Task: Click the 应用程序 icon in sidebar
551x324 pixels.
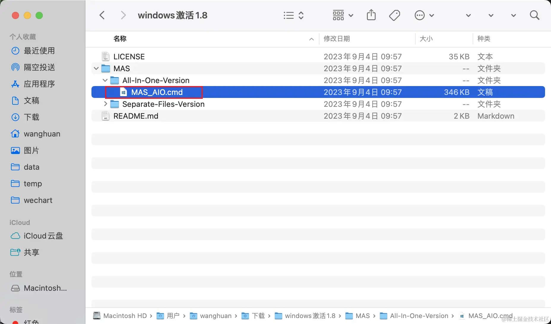Action: tap(15, 84)
